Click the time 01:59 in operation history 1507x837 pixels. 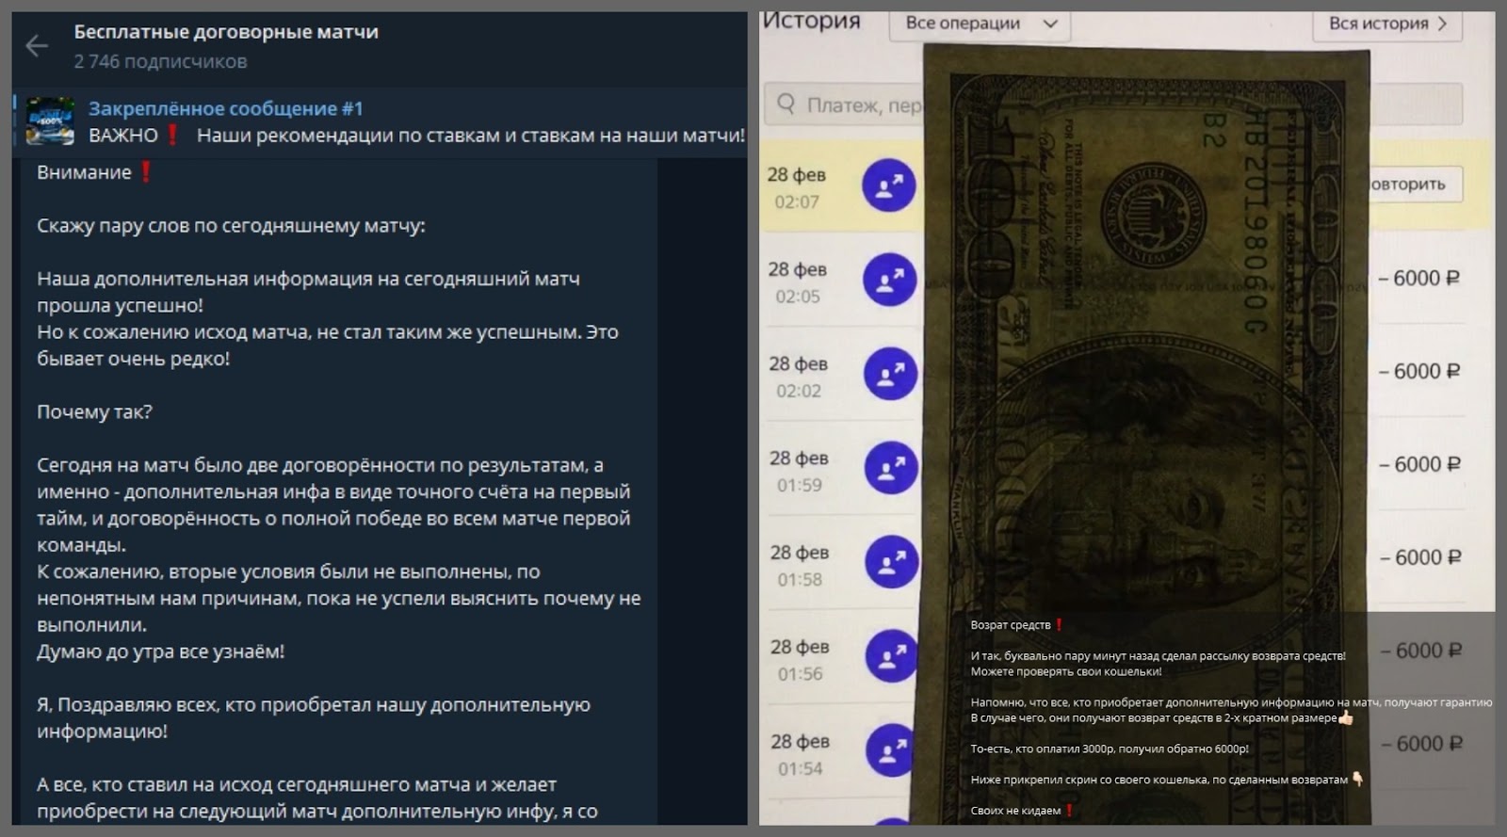800,485
